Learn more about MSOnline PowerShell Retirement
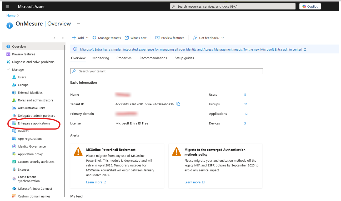The height and width of the screenshot is (201, 341). tap(96, 182)
